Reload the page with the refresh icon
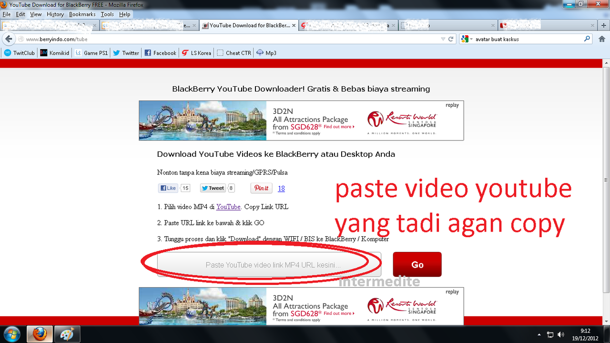This screenshot has width=610, height=343. [451, 39]
